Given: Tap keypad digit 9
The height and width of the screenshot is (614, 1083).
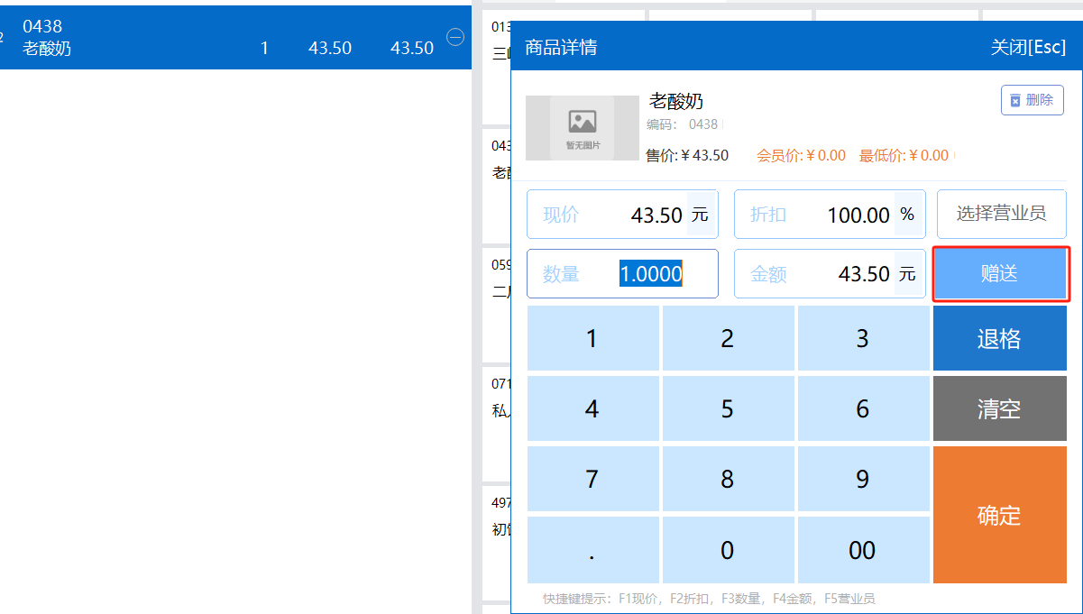Looking at the screenshot, I should point(863,479).
